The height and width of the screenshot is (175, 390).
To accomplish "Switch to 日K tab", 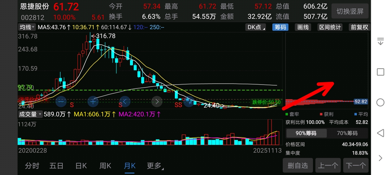I will [x=81, y=166].
